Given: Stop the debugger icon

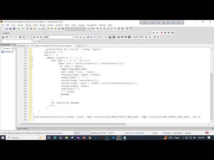Looking at the screenshot, I should [x=122, y=29].
